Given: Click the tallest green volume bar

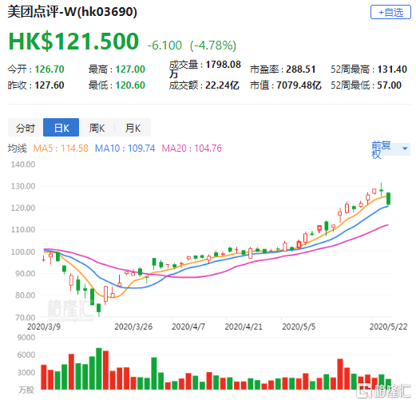Looking at the screenshot, I should 99,369.
